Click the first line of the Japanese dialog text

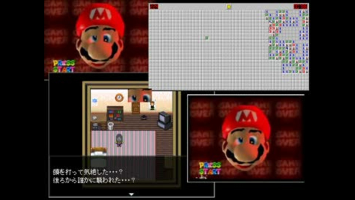88,172
